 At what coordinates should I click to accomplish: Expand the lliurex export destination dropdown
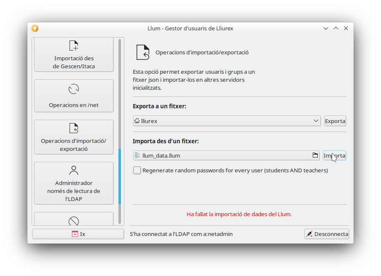[227, 121]
